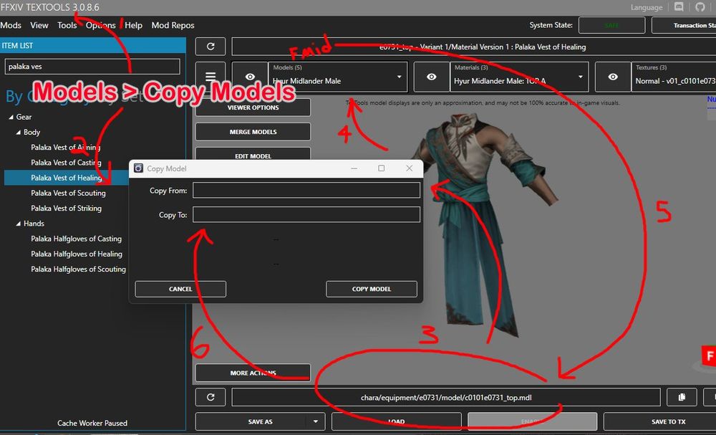
Task: Click the Edit Model button
Action: click(253, 155)
